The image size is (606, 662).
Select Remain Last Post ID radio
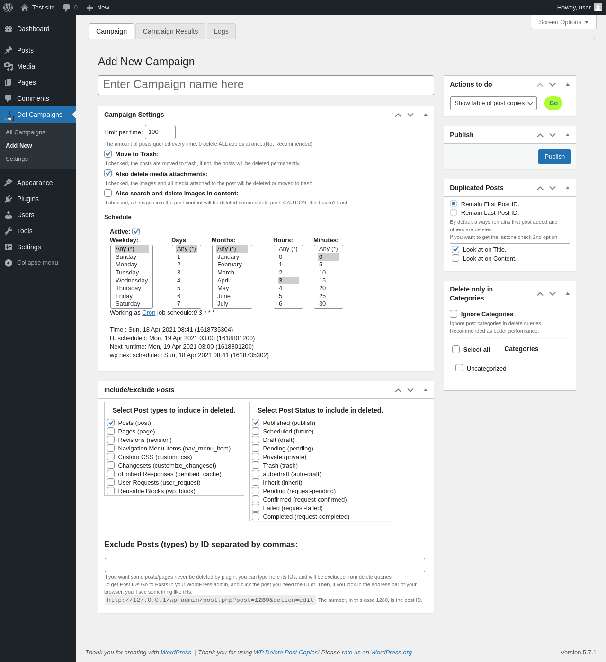pos(454,212)
